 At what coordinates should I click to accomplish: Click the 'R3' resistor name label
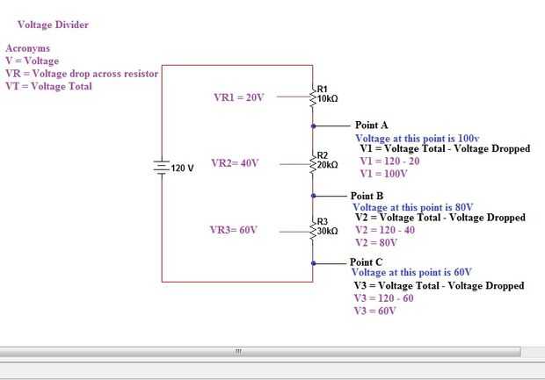[x=323, y=221]
